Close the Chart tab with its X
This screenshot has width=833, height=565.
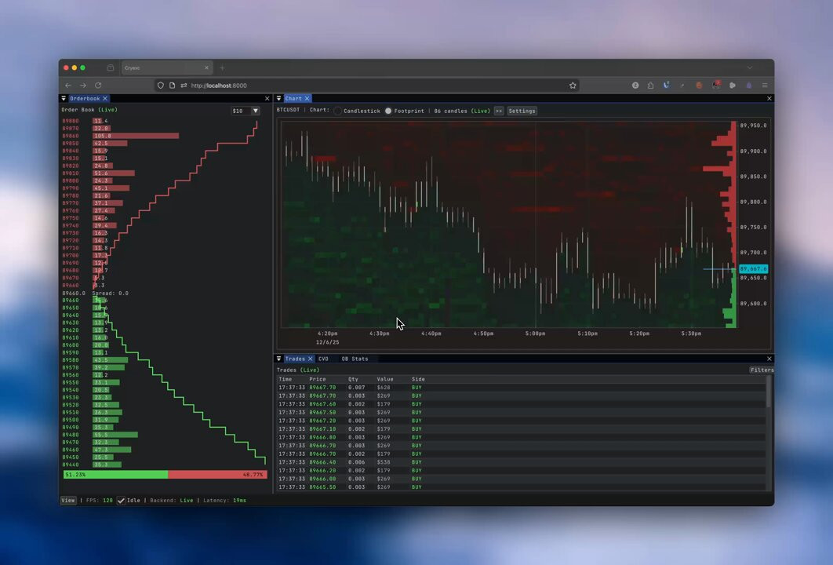[x=307, y=98]
